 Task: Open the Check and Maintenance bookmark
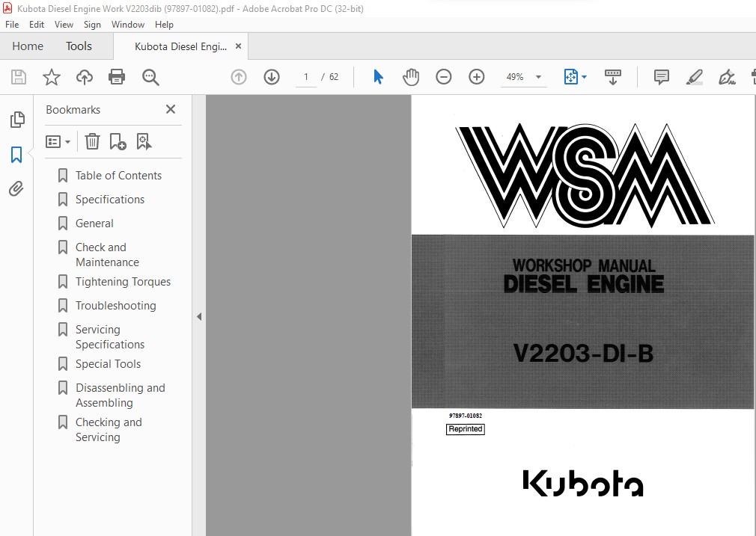107,255
